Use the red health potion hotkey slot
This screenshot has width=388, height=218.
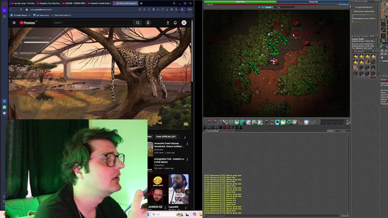209,122
